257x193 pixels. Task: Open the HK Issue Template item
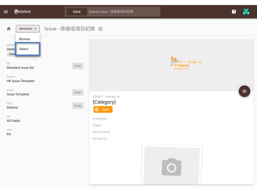45,79
